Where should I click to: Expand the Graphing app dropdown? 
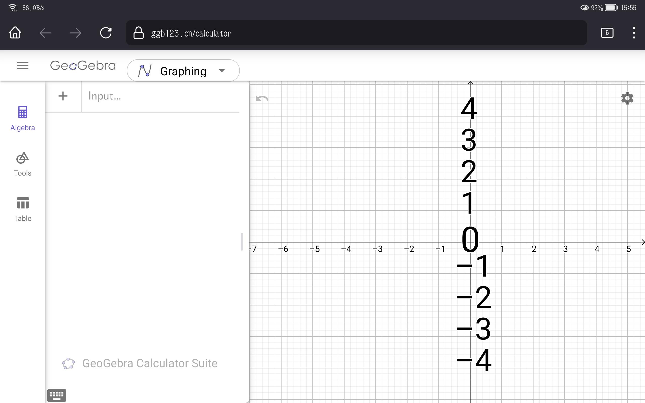183,71
